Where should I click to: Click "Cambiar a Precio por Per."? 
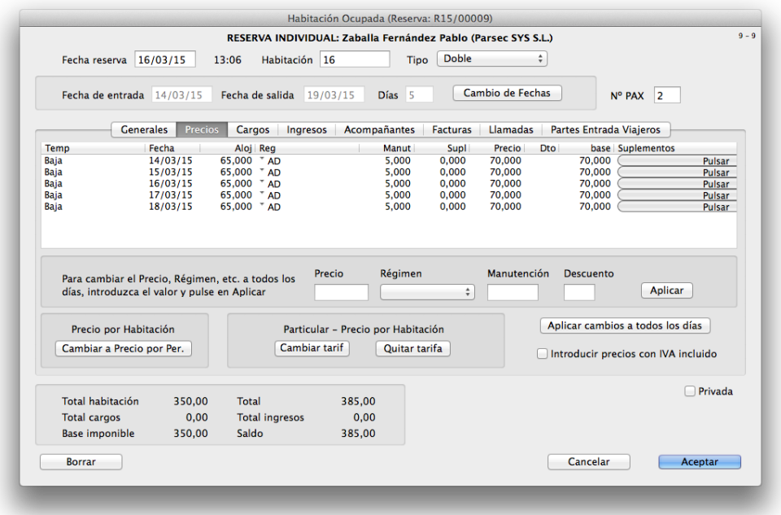click(x=125, y=347)
